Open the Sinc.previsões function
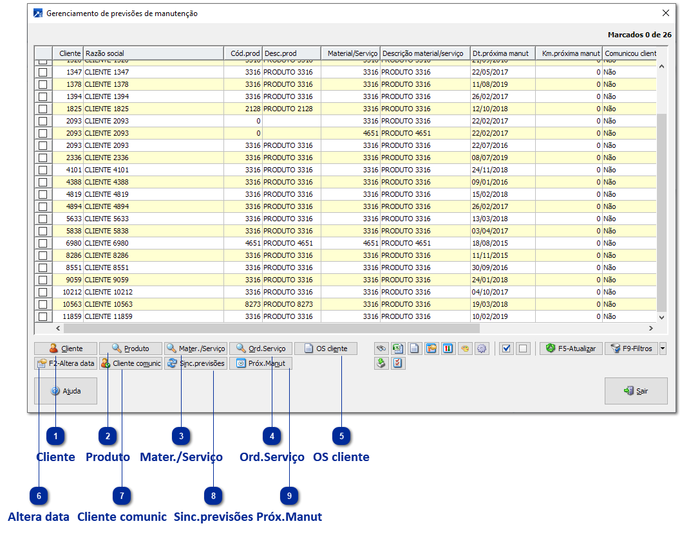Image resolution: width=691 pixels, height=535 pixels. [196, 363]
